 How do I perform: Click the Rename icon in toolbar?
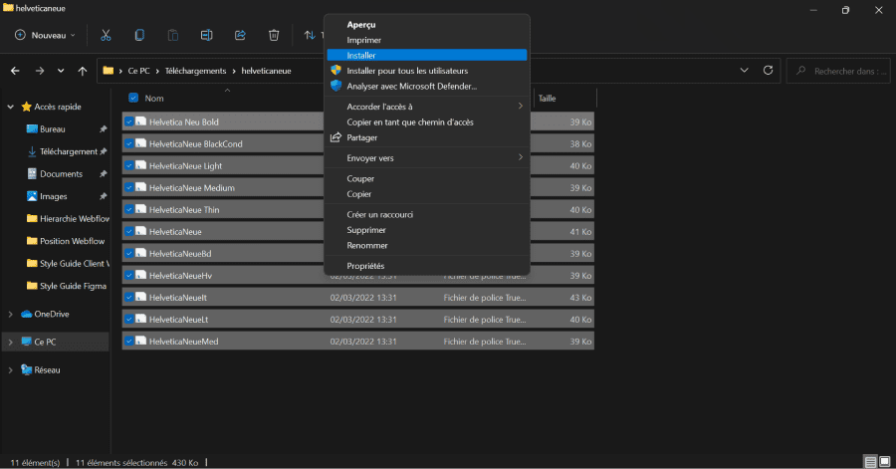206,36
